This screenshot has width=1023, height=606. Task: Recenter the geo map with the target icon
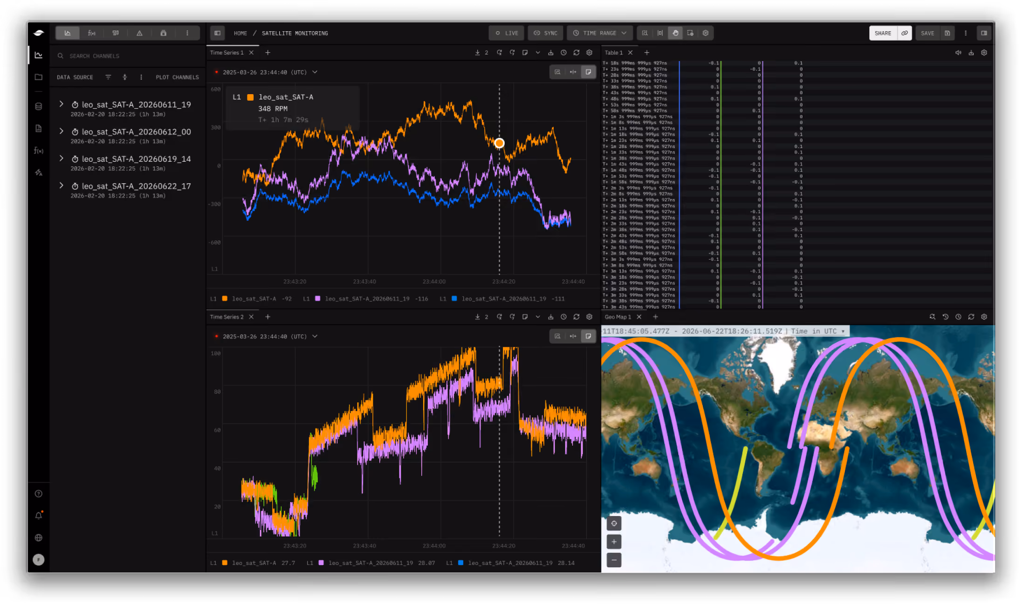coord(614,523)
